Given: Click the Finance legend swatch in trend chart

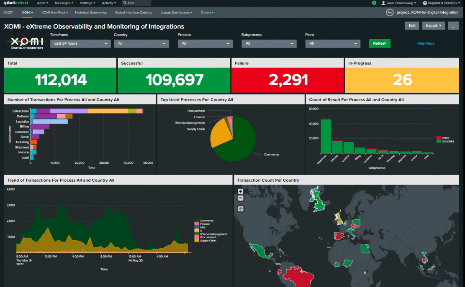Looking at the screenshot, I should coord(197,224).
